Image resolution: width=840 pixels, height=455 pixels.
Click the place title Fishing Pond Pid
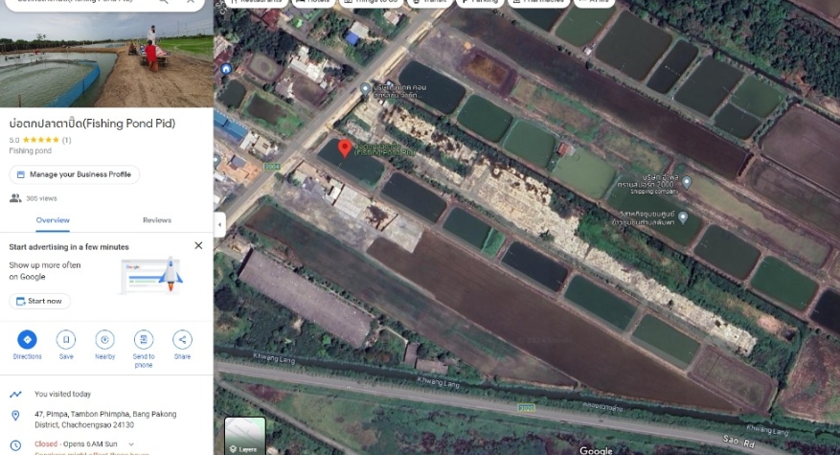click(x=92, y=124)
